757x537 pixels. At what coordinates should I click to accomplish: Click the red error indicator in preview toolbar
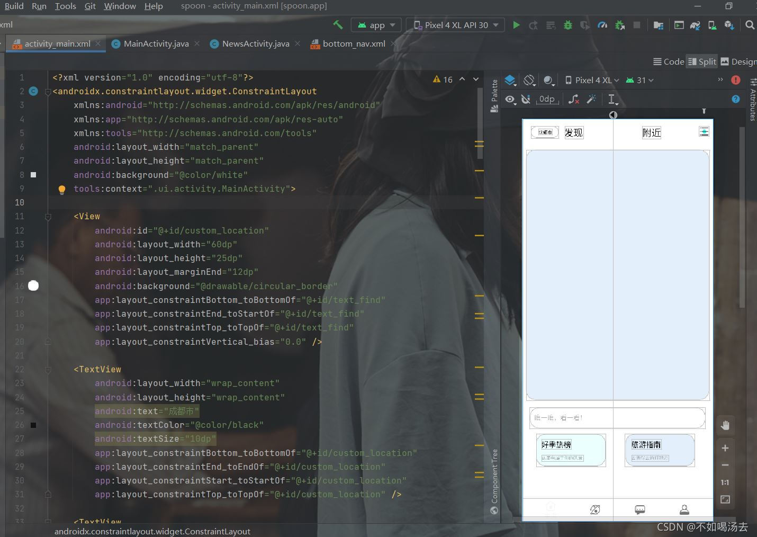[x=736, y=80]
